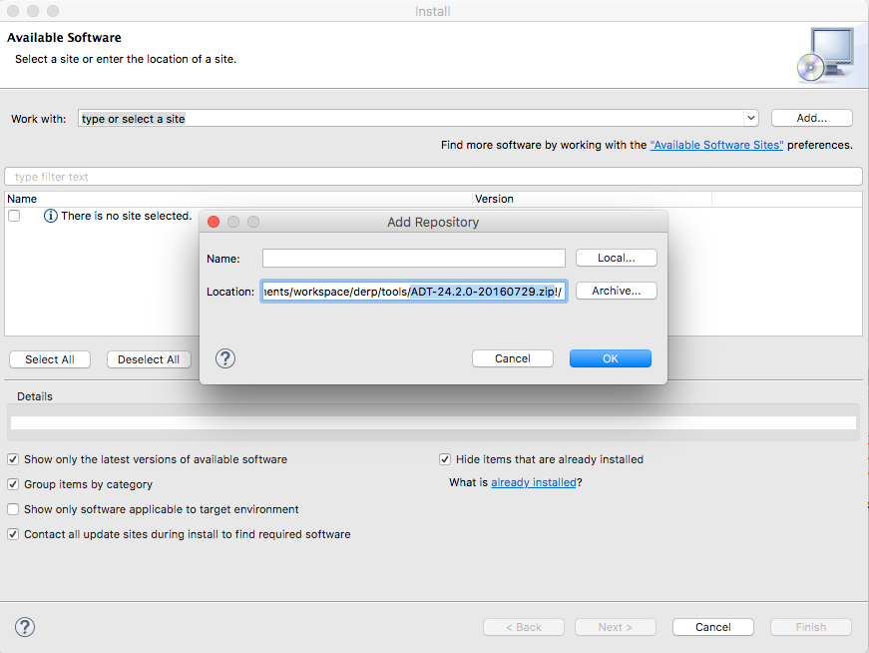Viewport: 869px width, 653px height.
Task: Click the install wizard CD monitor image
Action: 826,55
